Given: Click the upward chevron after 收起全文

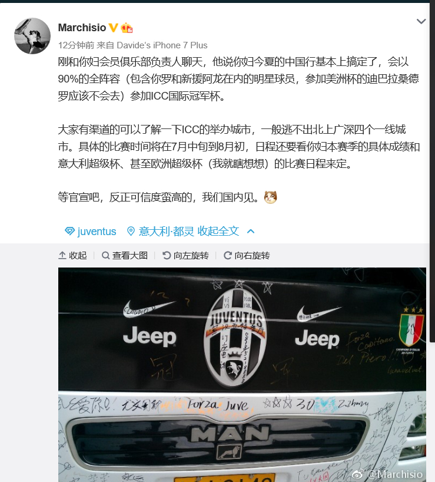Looking at the screenshot, I should pos(251,231).
